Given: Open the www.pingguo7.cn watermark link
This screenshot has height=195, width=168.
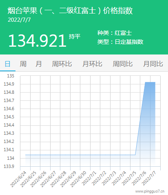Looking at the screenshot, I should [x=150, y=191].
